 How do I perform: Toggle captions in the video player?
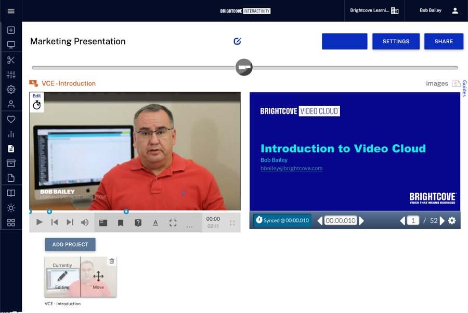point(103,223)
